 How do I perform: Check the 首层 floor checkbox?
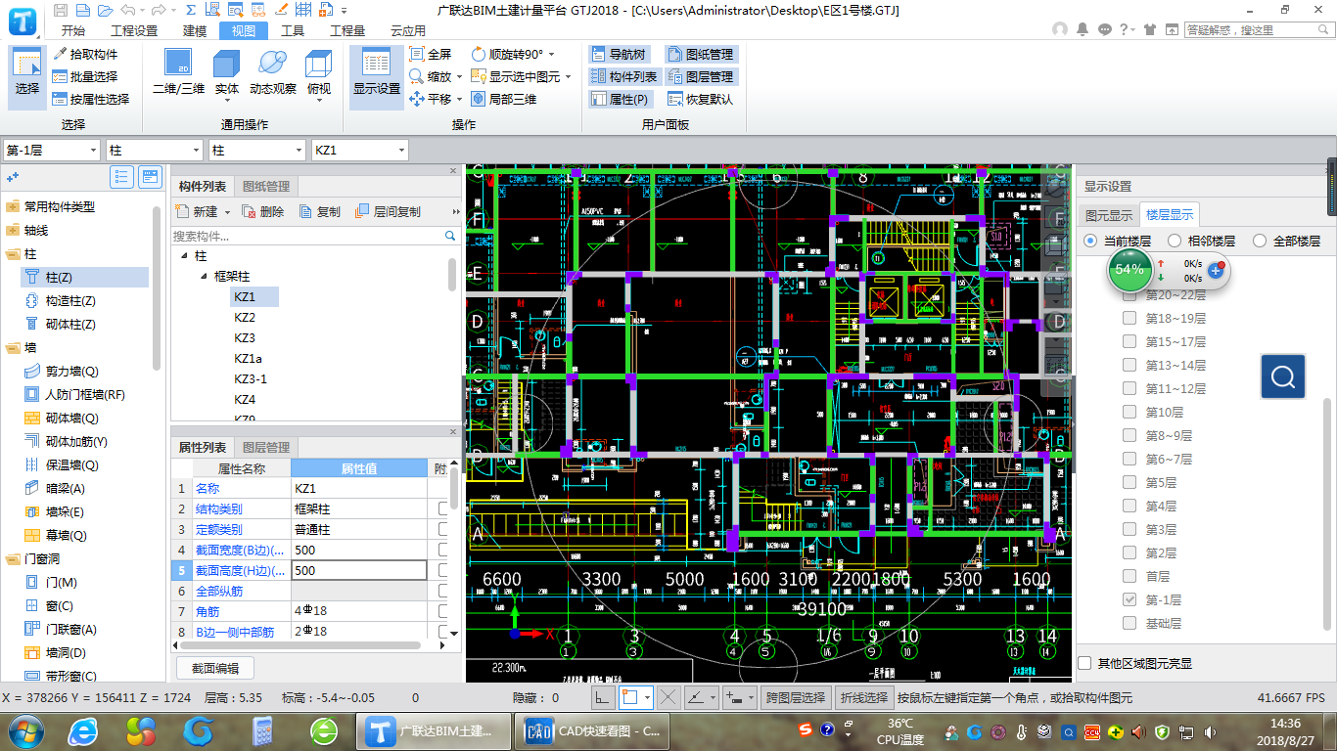pos(1130,576)
